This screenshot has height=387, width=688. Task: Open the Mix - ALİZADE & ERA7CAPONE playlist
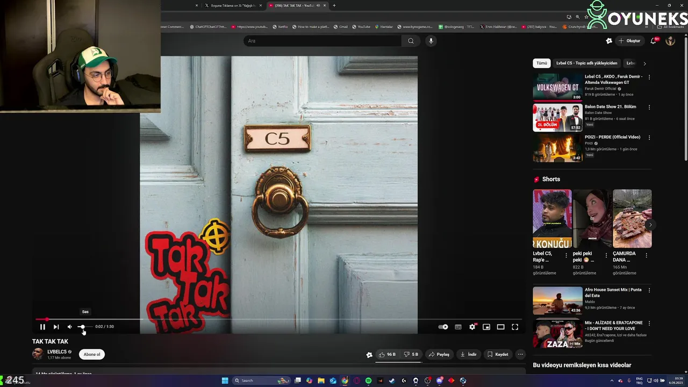tap(557, 334)
